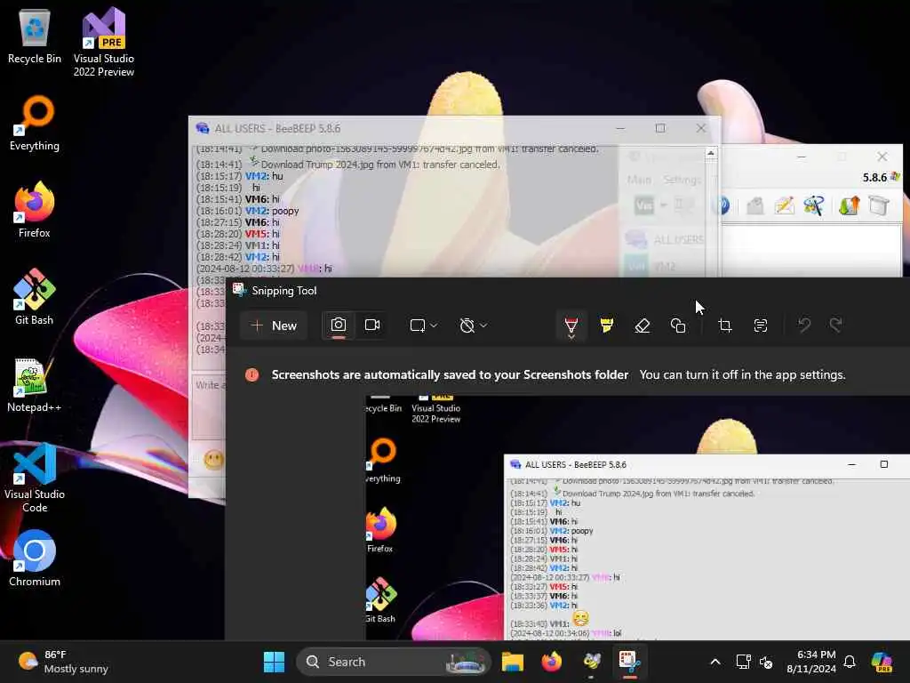Image resolution: width=910 pixels, height=683 pixels.
Task: Click the Snipping Tool title bar icon
Action: coord(238,290)
